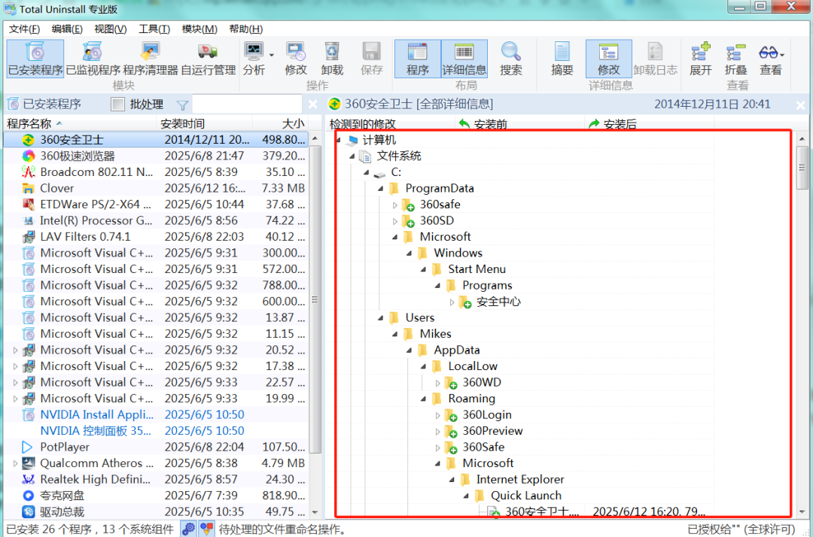Click the program filter input field
Screen dimensions: 813x537
(247, 104)
